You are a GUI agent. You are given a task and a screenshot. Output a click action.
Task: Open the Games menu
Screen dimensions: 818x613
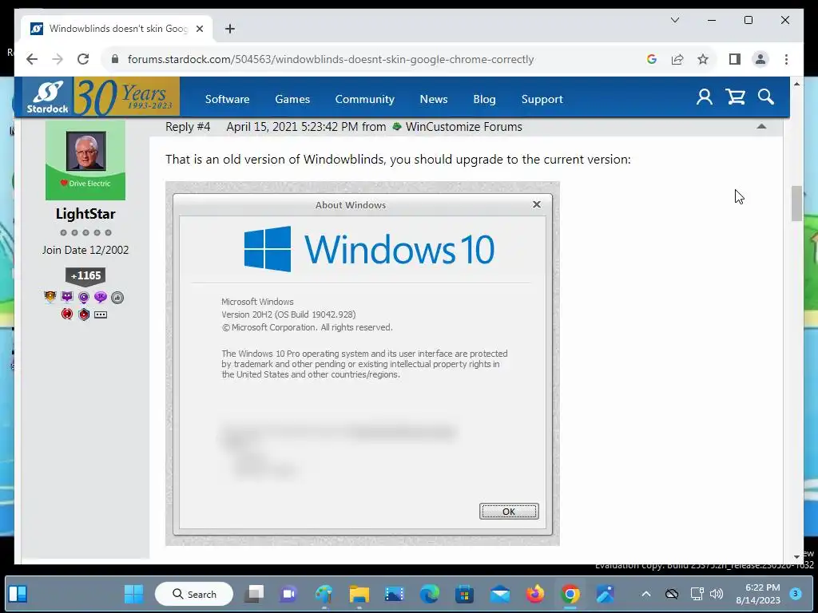tap(292, 99)
